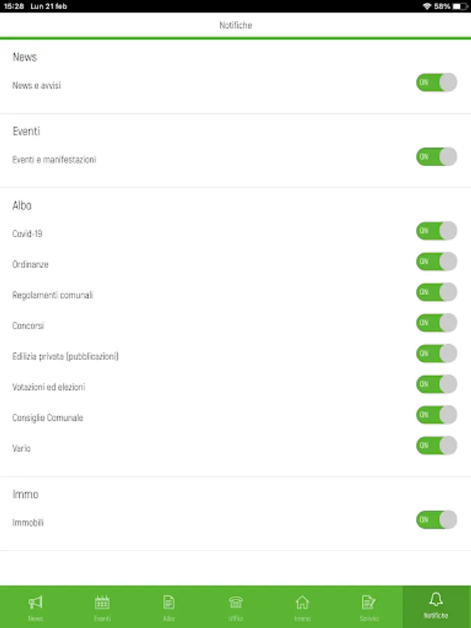This screenshot has height=628, width=471.
Task: Disable Immobili notifications toggle
Action: [x=436, y=520]
